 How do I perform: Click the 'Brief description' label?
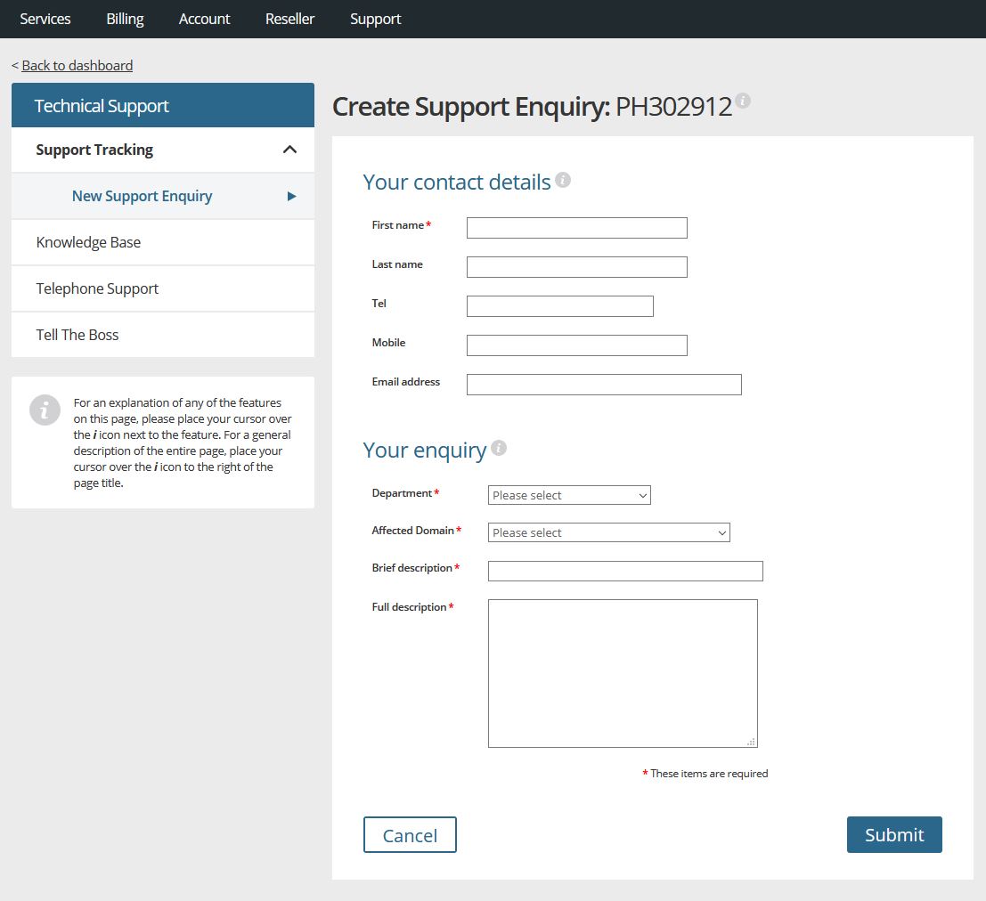tap(412, 568)
